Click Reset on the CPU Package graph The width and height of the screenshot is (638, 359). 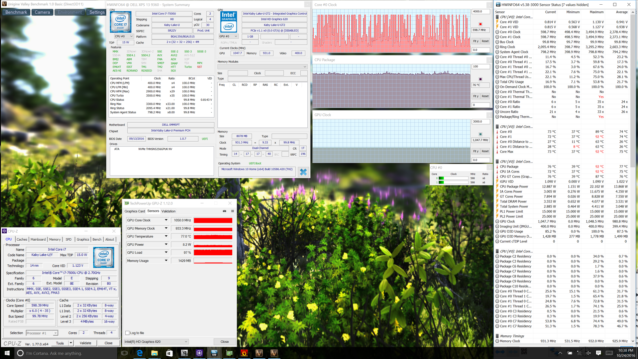485,96
